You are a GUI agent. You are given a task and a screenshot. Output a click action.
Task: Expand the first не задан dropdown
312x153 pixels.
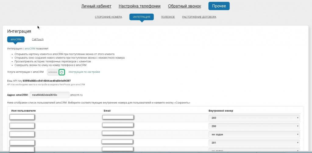[254, 134]
